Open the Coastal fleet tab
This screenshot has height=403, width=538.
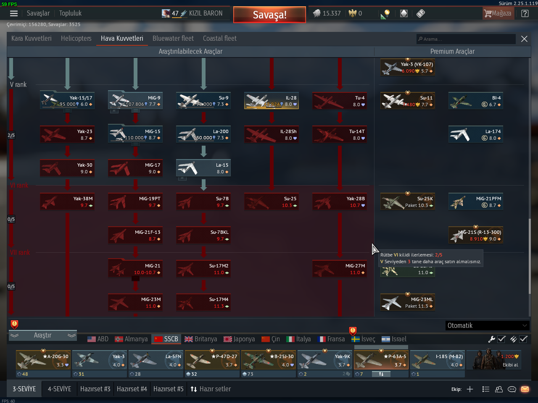click(x=220, y=39)
